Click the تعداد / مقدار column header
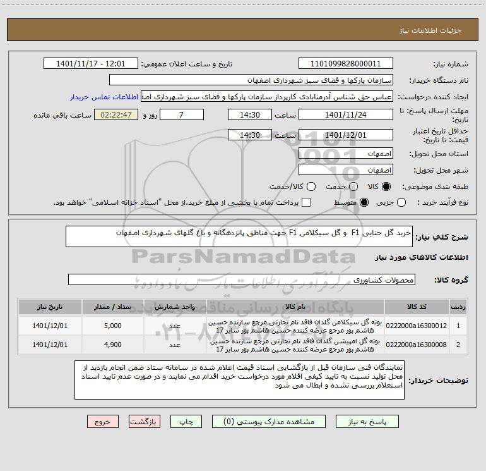Screen dimensions: 486x471 point(113,307)
